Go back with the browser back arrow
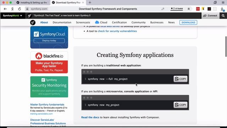 coord(5,9)
